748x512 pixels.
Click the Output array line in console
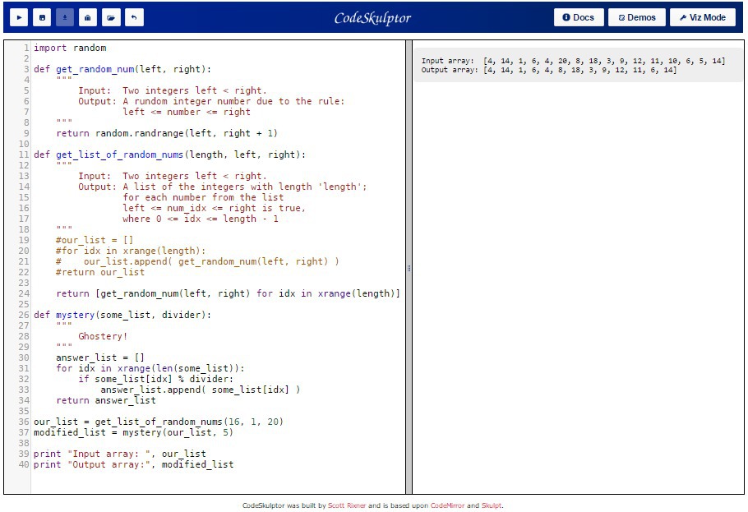click(x=548, y=70)
